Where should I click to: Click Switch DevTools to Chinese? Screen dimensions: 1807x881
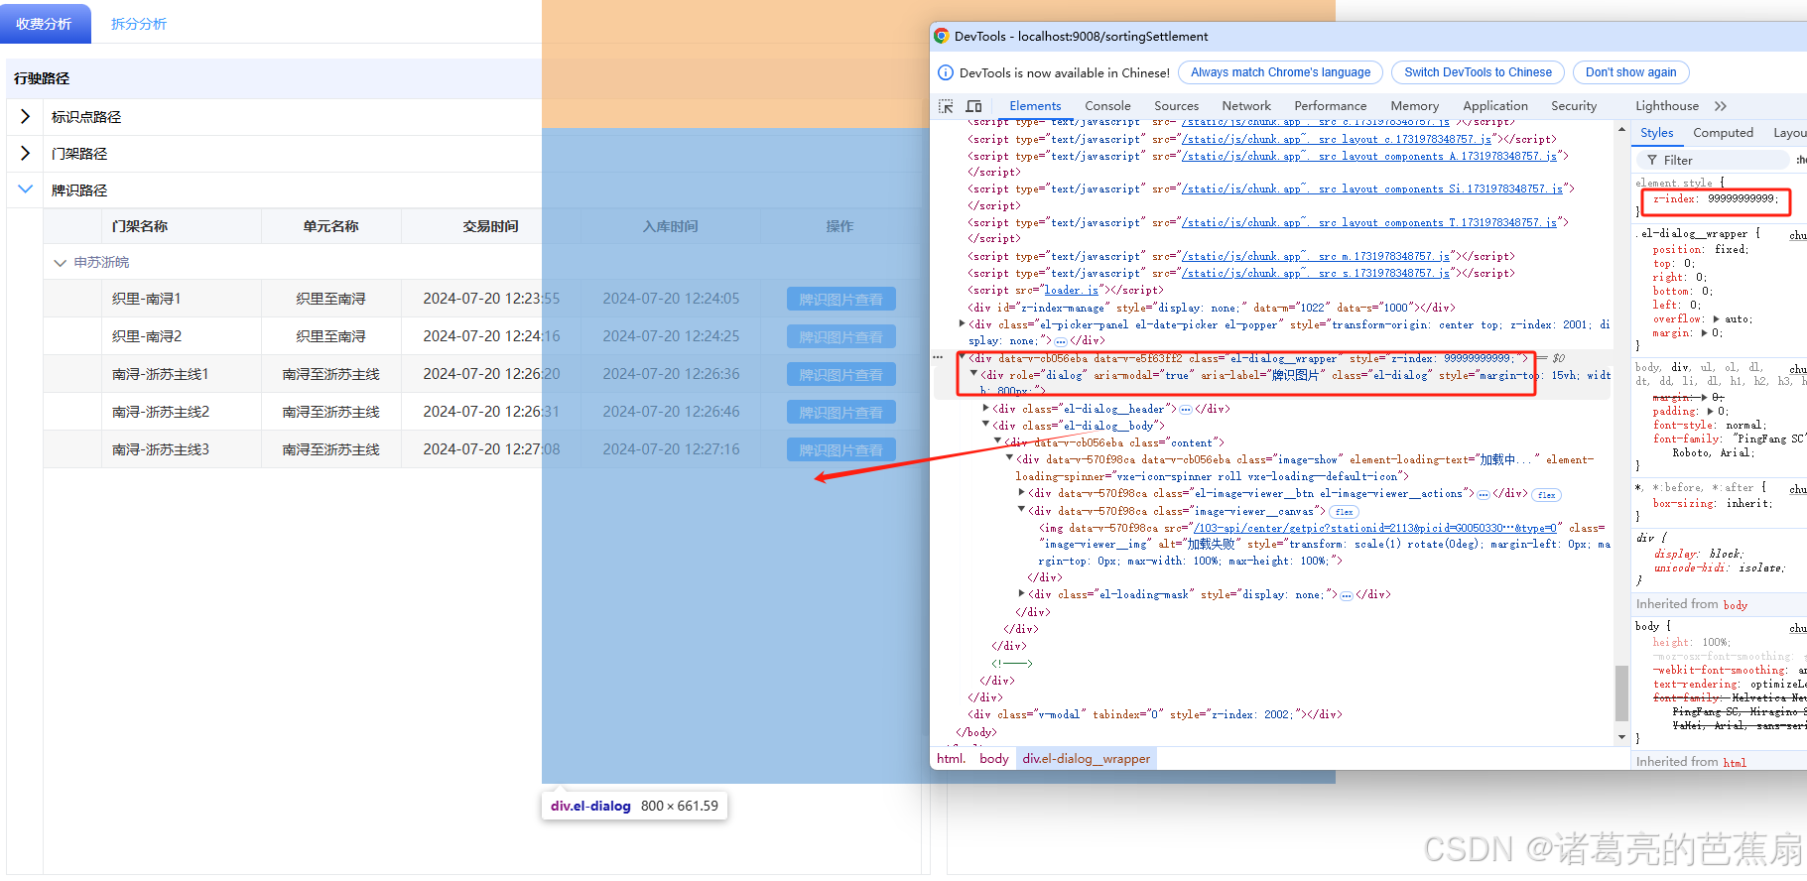1478,72
